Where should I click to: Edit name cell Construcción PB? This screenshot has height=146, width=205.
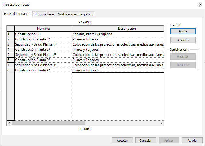43,34
